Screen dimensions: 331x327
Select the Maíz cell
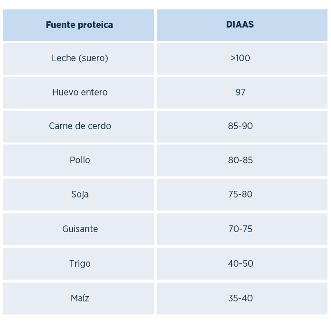(80, 299)
